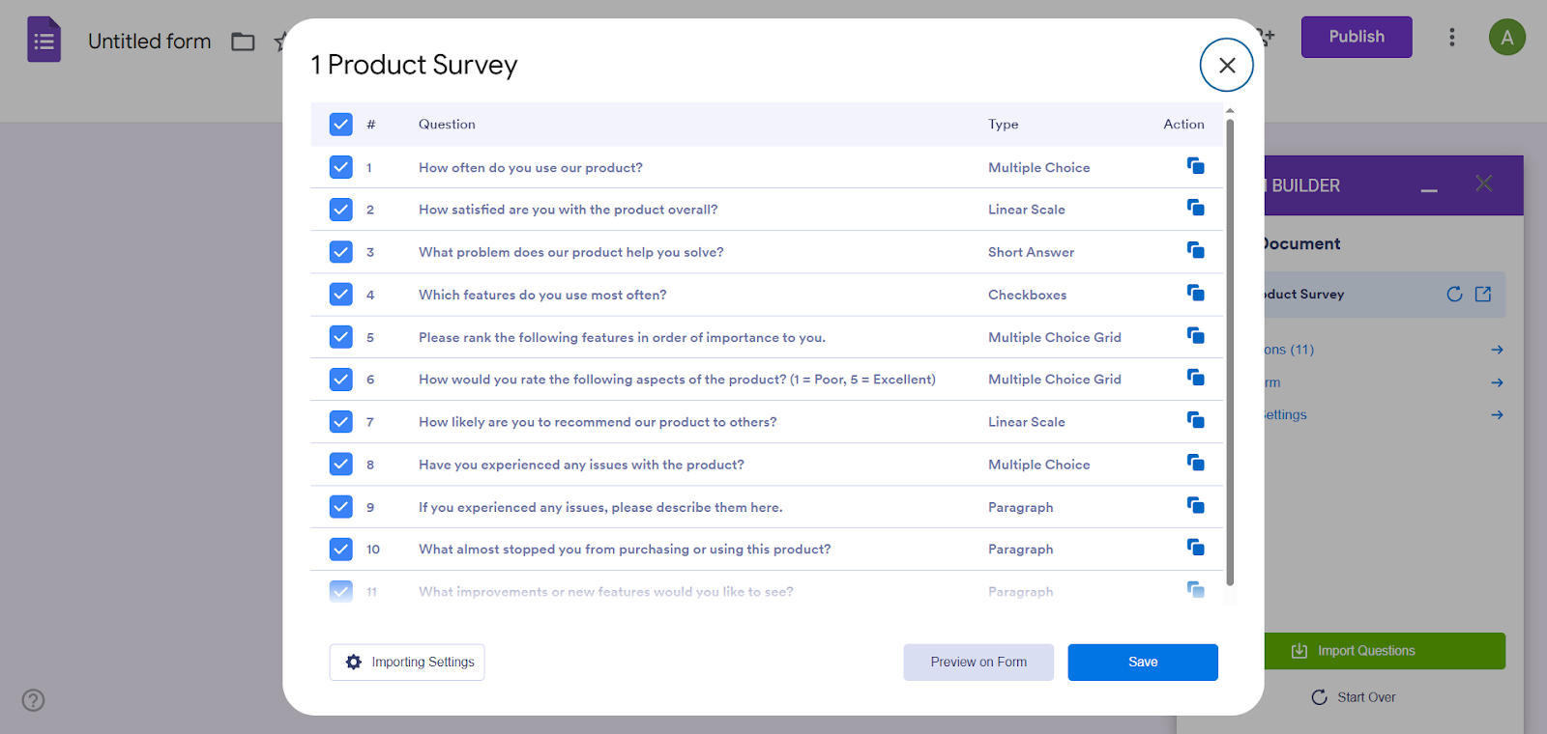Minimize the Builder panel

pyautogui.click(x=1429, y=189)
